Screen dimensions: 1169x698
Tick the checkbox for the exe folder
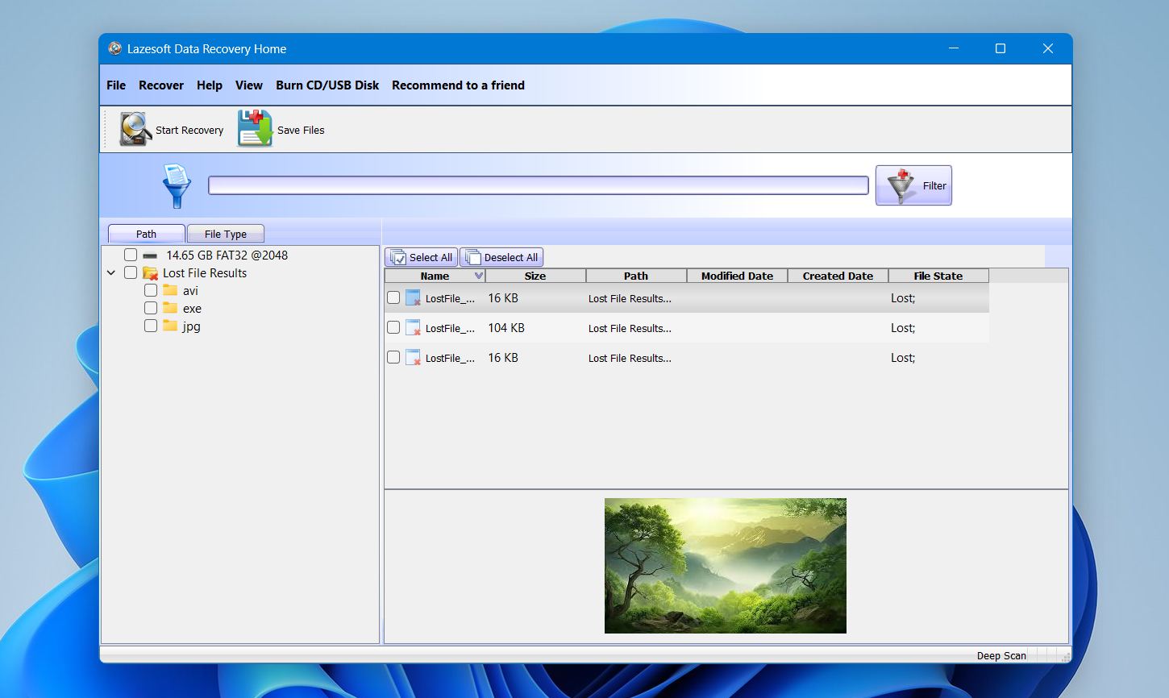(151, 308)
